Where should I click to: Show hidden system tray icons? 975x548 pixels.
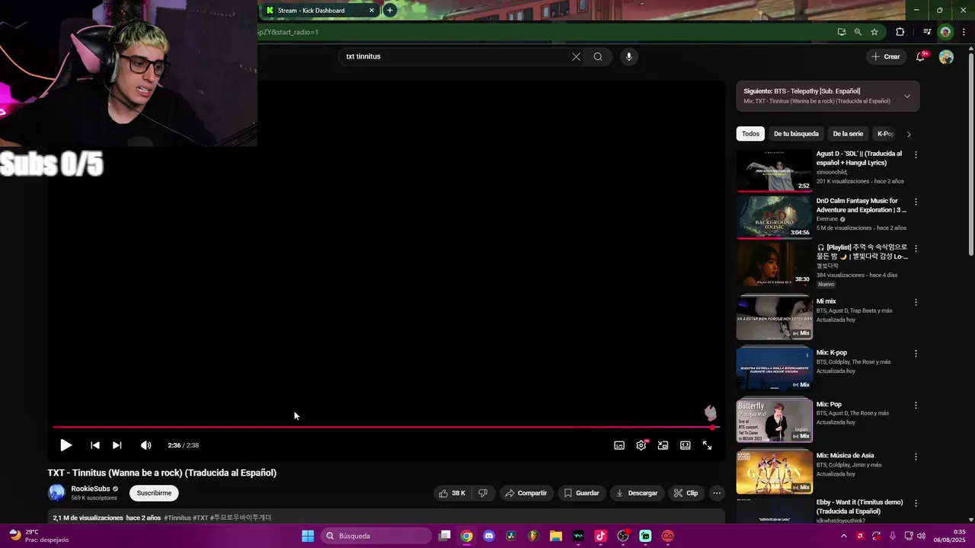[x=843, y=536]
